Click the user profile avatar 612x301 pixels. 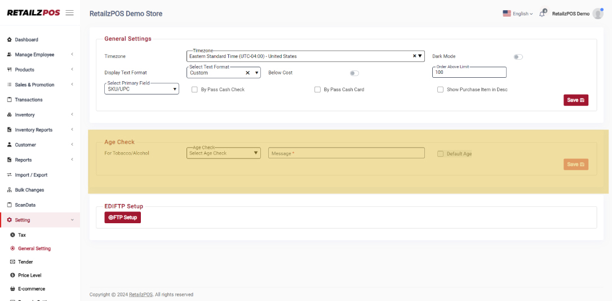click(x=597, y=14)
